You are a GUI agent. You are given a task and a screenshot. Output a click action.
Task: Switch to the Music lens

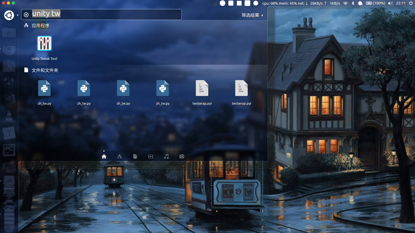click(x=166, y=156)
